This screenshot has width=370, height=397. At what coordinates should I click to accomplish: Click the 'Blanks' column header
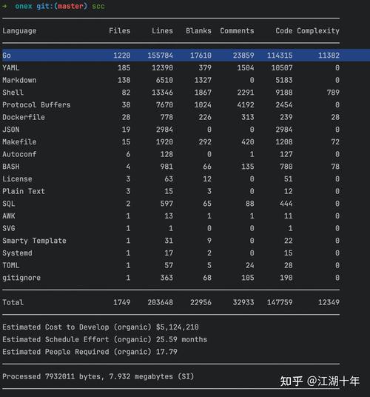coord(198,31)
